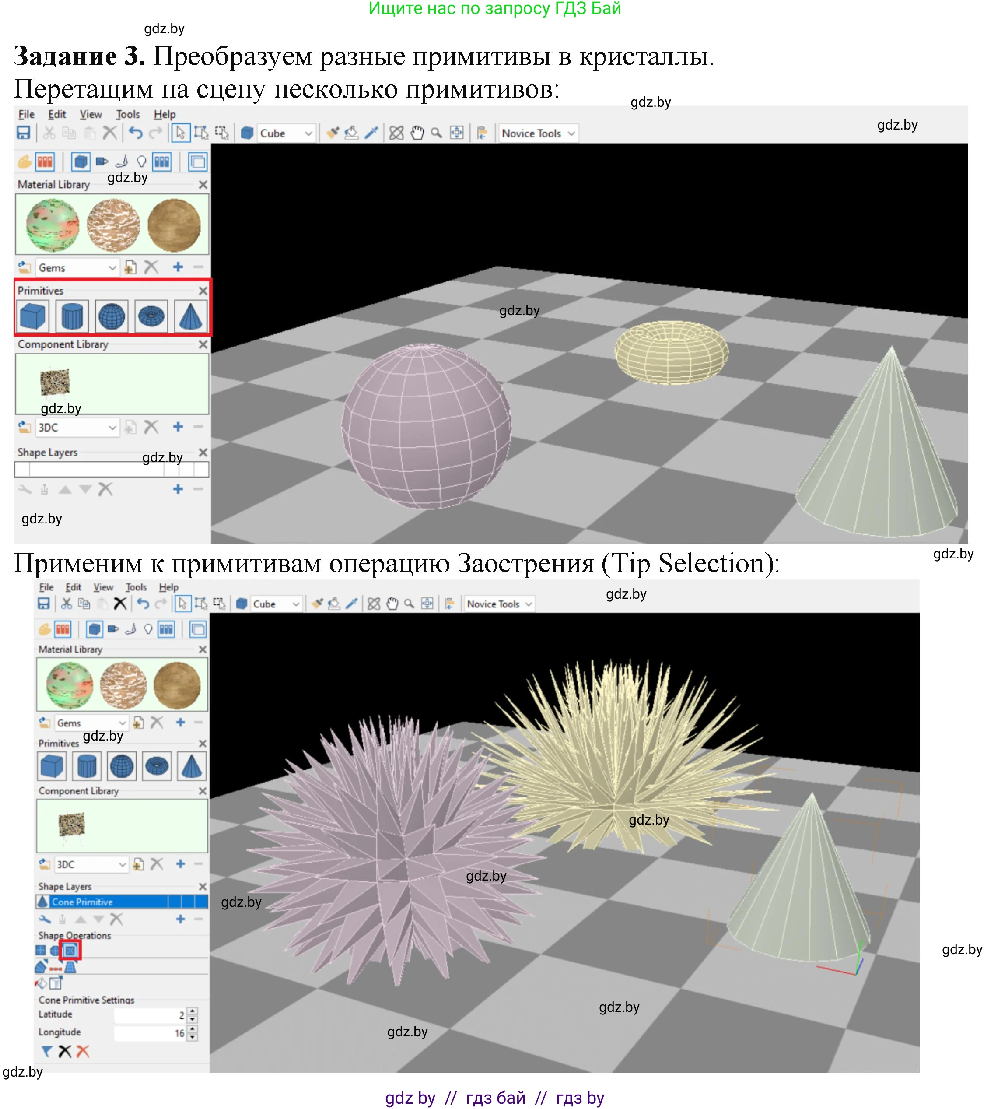Close the red-outlined Primitives panel with its X
Screen dimensions: 991x1109
(x=203, y=291)
